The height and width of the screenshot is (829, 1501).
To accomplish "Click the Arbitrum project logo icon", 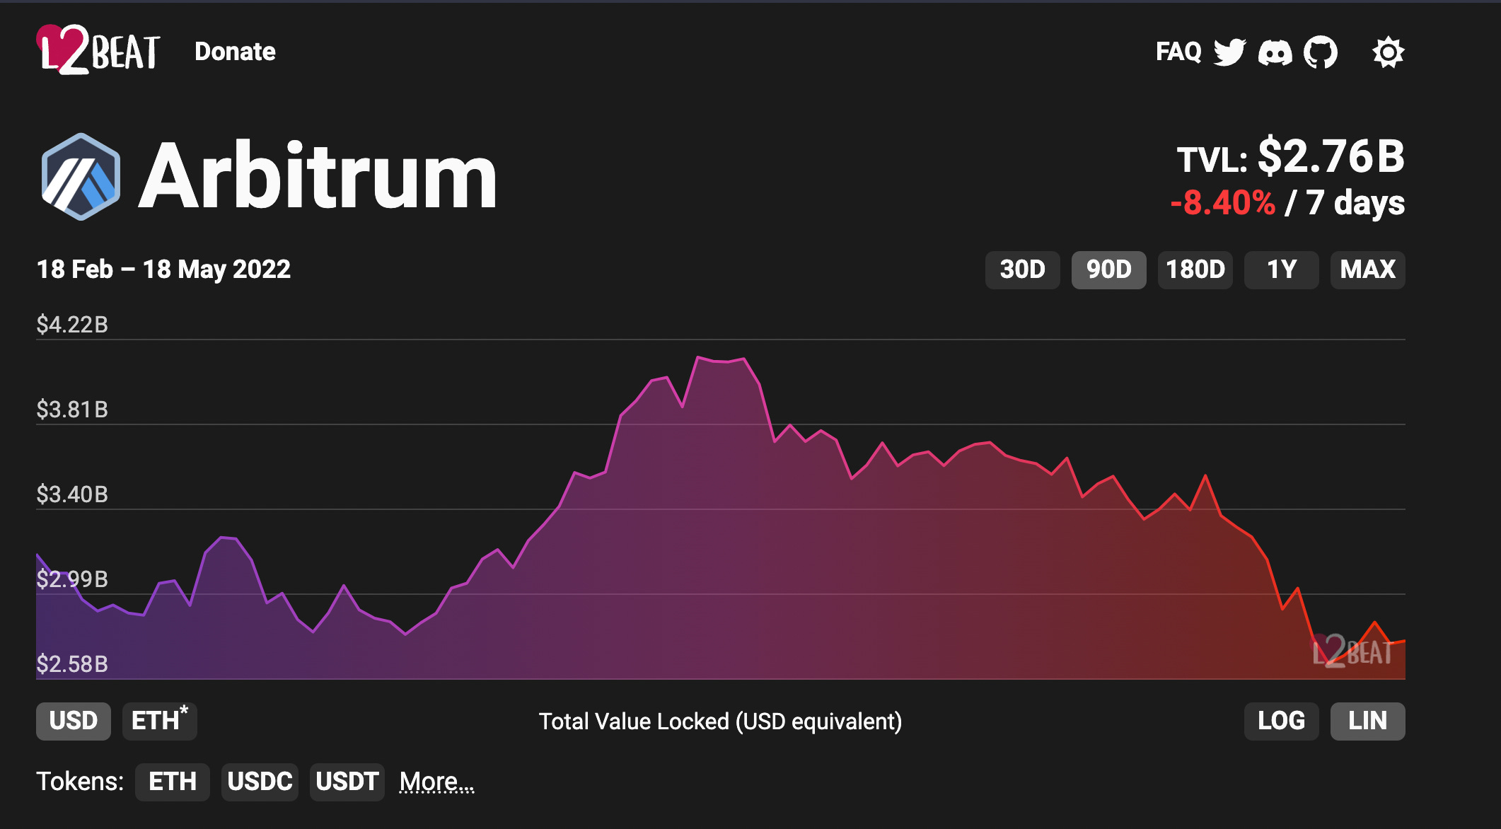I will (x=80, y=177).
